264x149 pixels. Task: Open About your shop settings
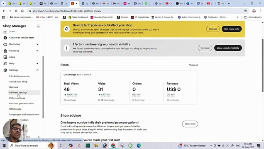point(18,82)
